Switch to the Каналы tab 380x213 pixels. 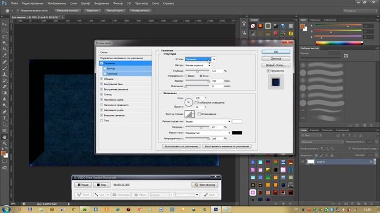(314, 130)
